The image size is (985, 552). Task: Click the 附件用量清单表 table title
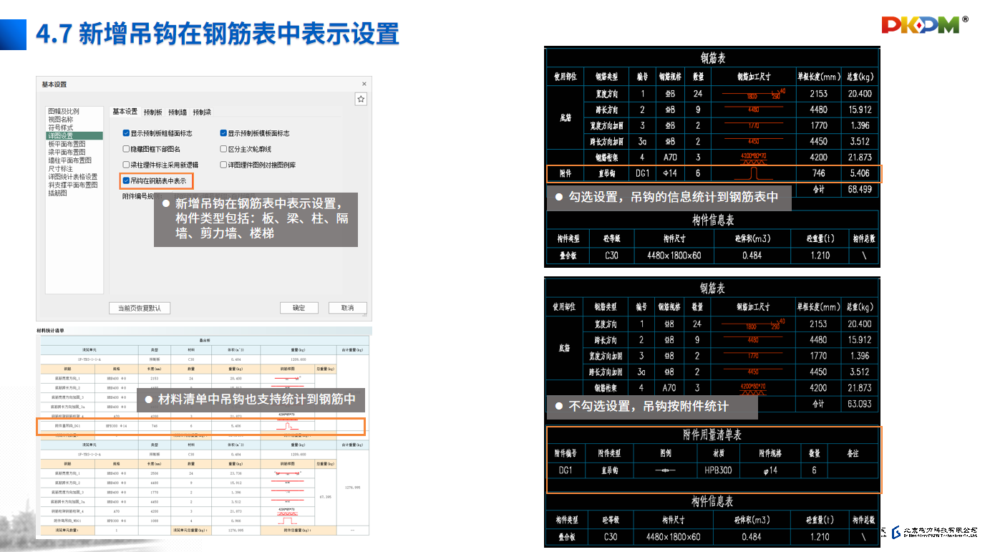(x=712, y=435)
